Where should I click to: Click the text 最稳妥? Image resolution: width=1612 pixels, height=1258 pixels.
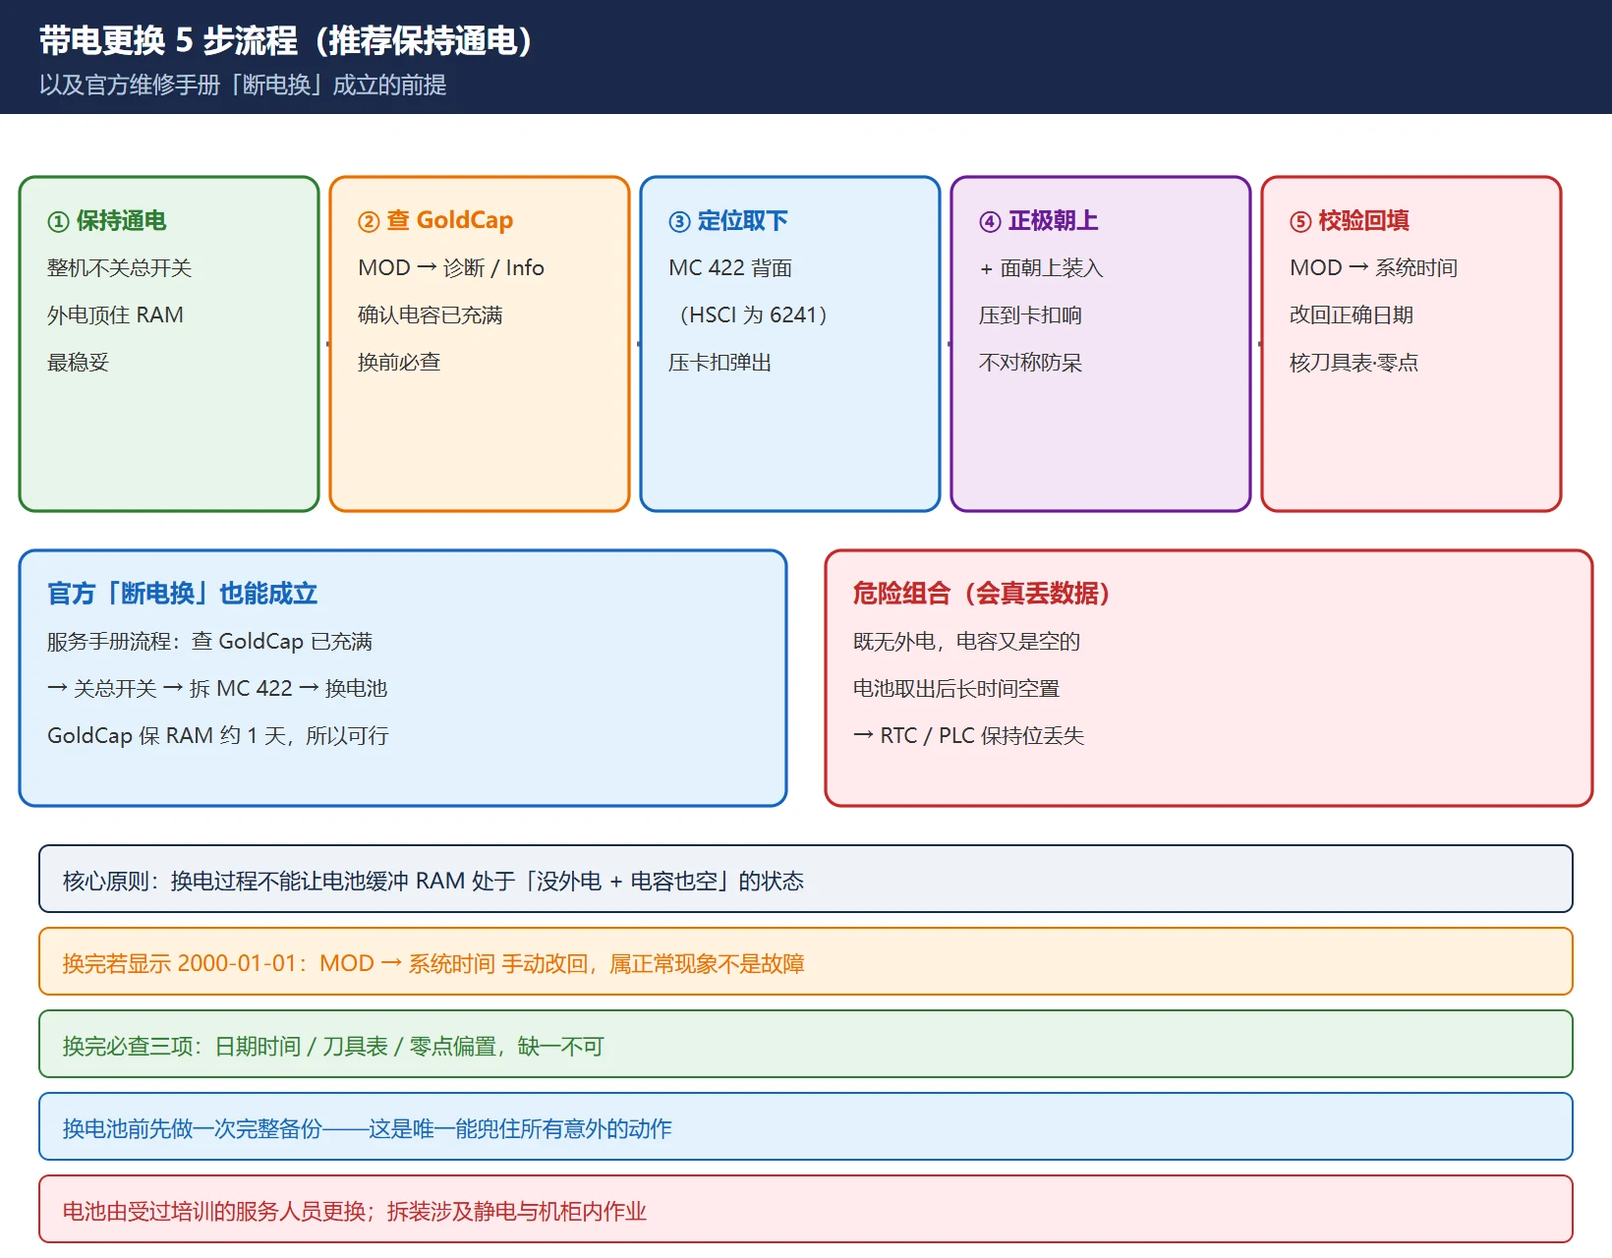pyautogui.click(x=78, y=362)
